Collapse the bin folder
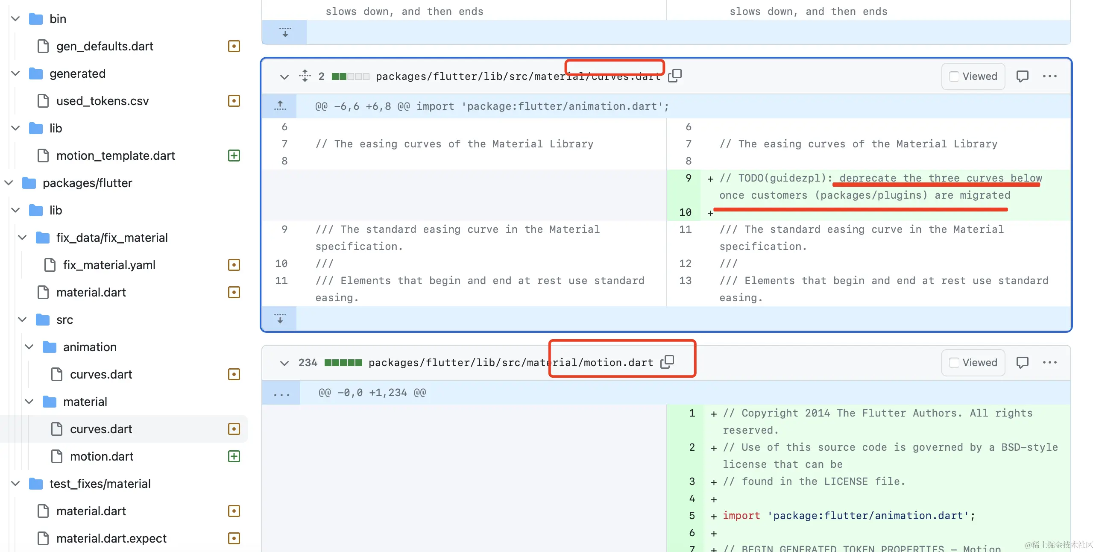 (x=15, y=19)
